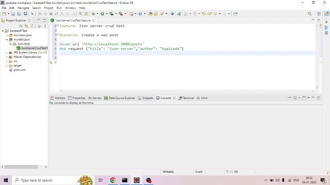Screen dimensions: 330x185
Task: Expand Maven Dependencies node
Action: tap(7, 57)
